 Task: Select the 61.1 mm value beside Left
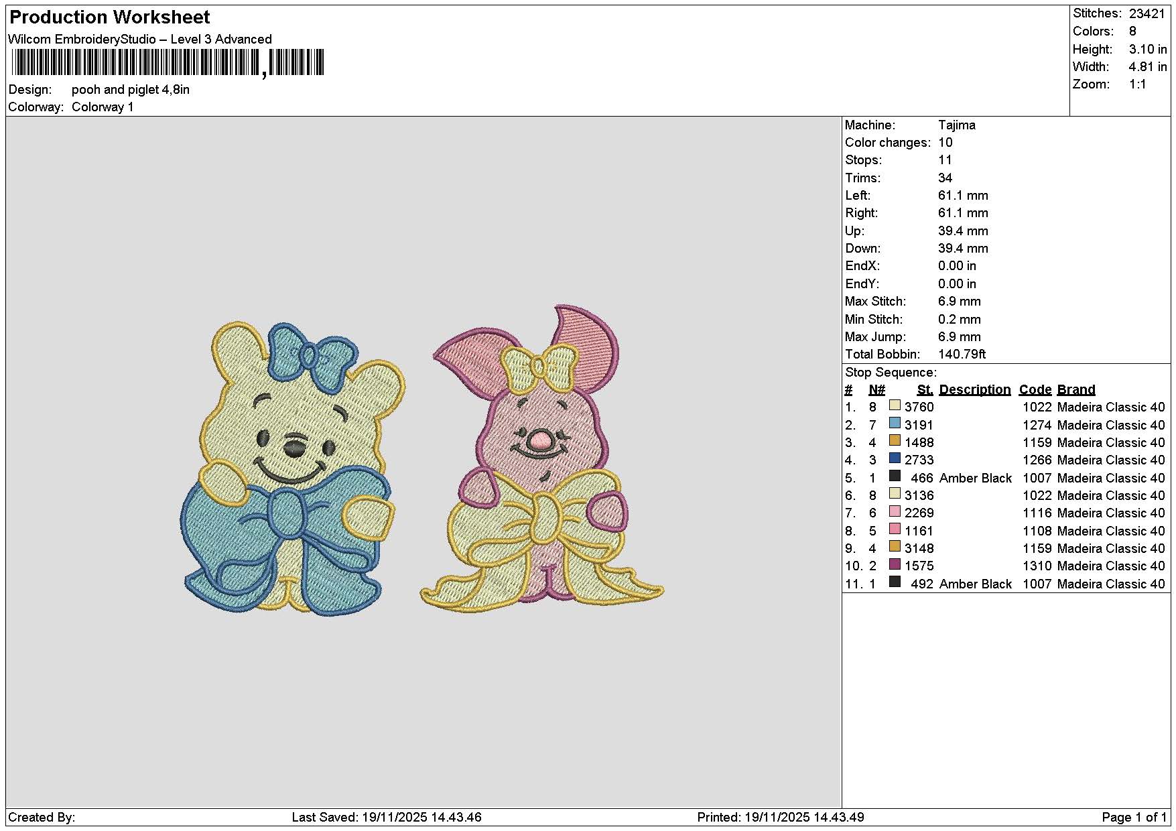pos(963,195)
